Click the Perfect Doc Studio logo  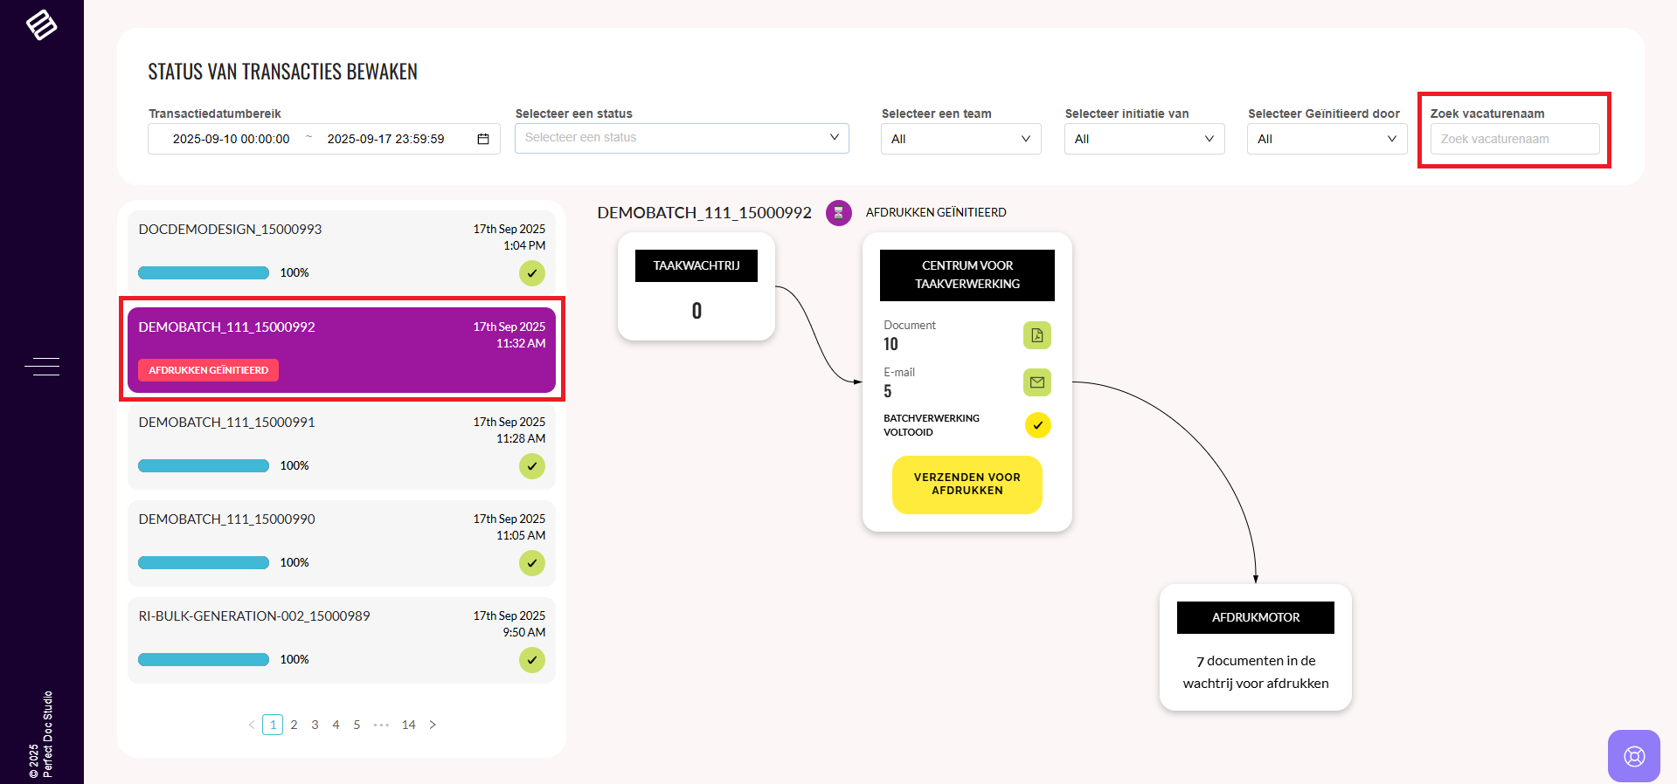41,24
